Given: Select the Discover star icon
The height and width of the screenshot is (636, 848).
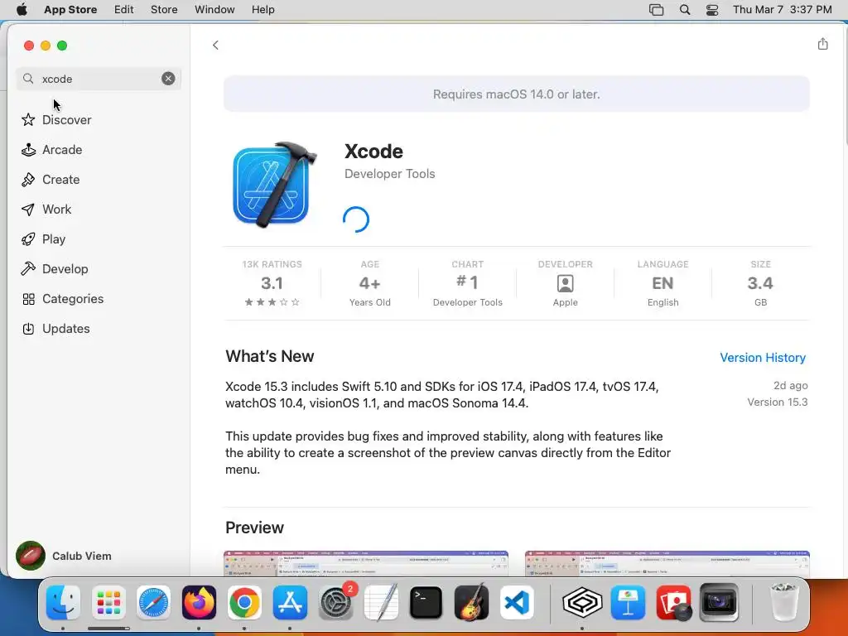Looking at the screenshot, I should point(28,119).
